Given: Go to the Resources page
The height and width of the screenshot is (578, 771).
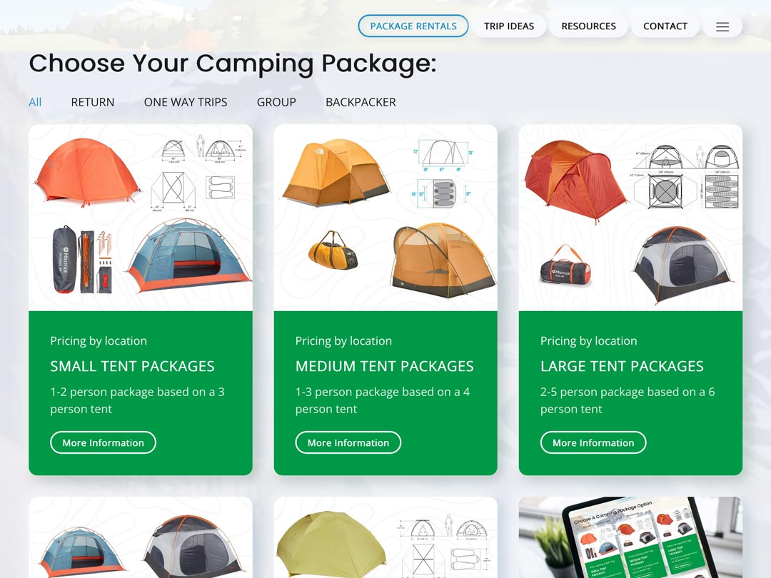Looking at the screenshot, I should (588, 26).
